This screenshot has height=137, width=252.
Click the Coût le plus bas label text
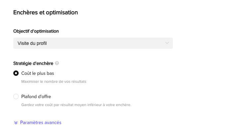38,73
